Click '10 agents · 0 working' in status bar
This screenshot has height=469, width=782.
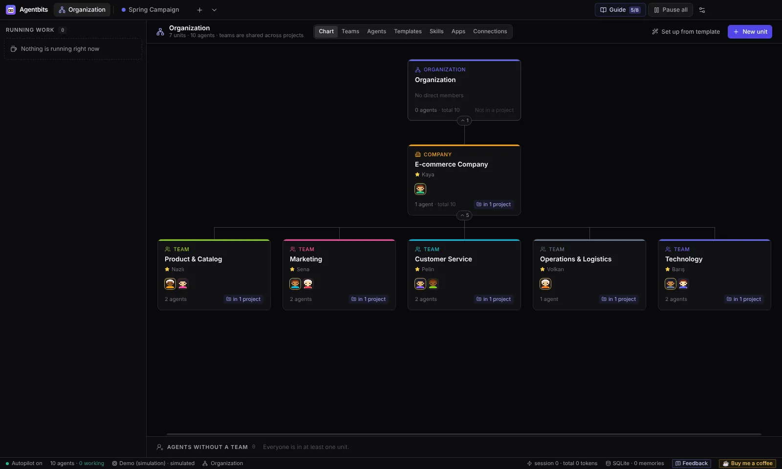(x=77, y=464)
